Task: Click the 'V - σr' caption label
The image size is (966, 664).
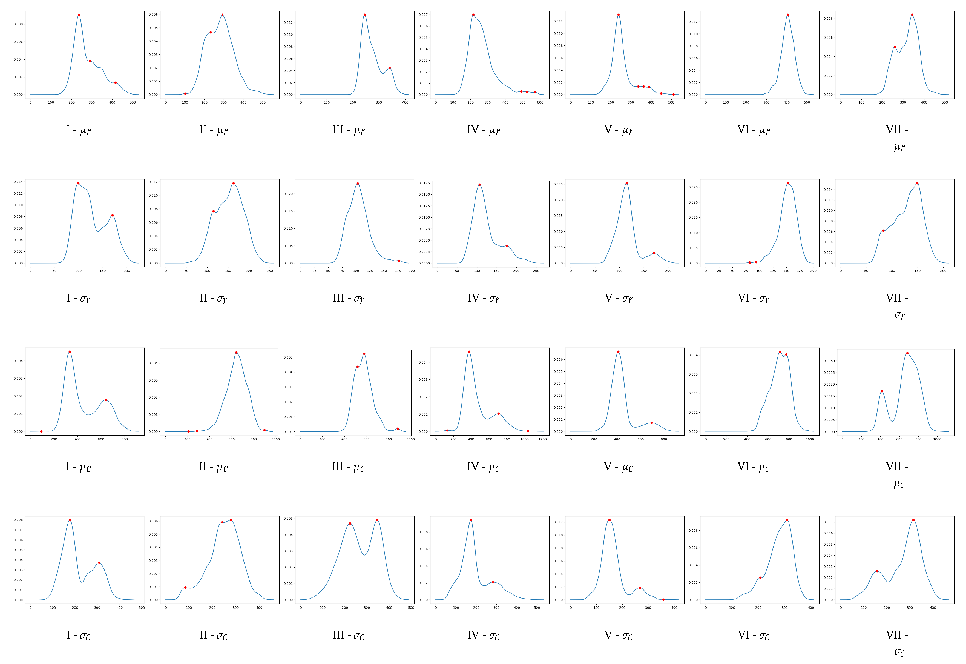Action: click(618, 298)
